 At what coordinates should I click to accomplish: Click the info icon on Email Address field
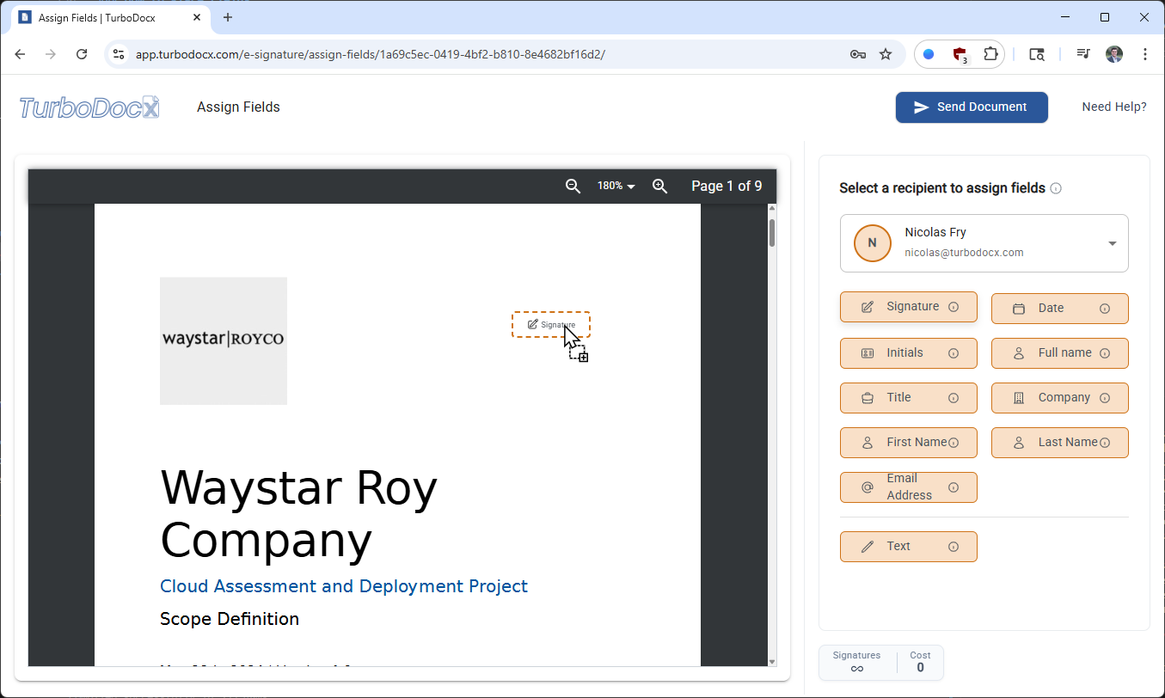953,487
